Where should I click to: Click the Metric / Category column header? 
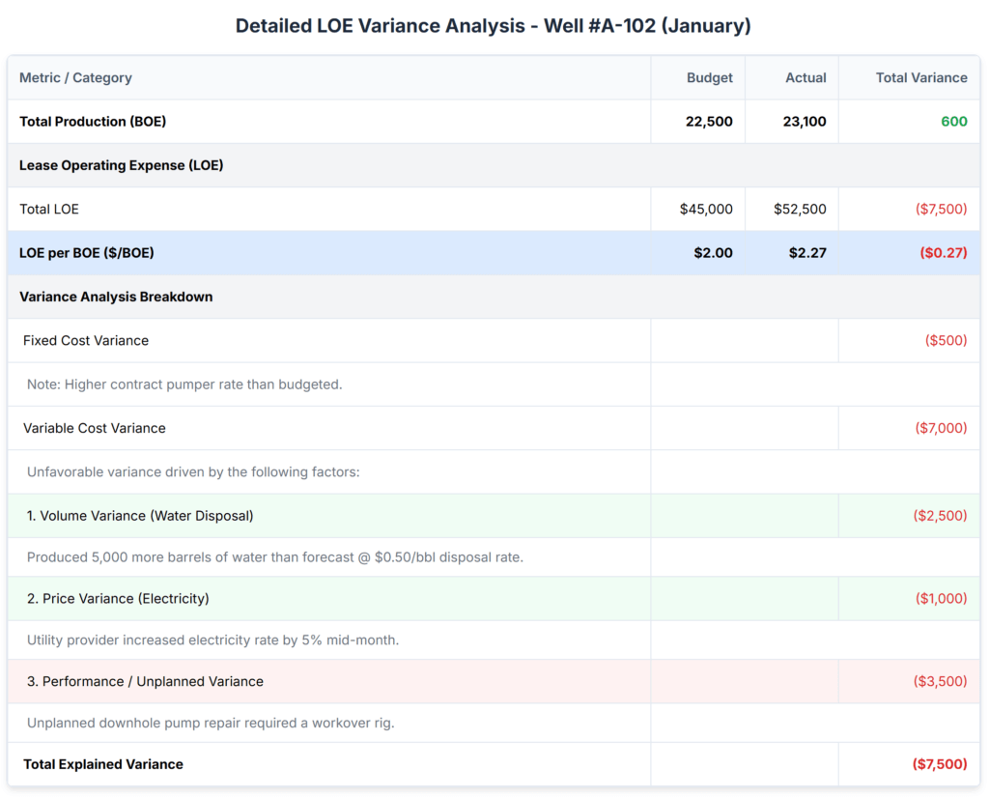click(x=75, y=77)
